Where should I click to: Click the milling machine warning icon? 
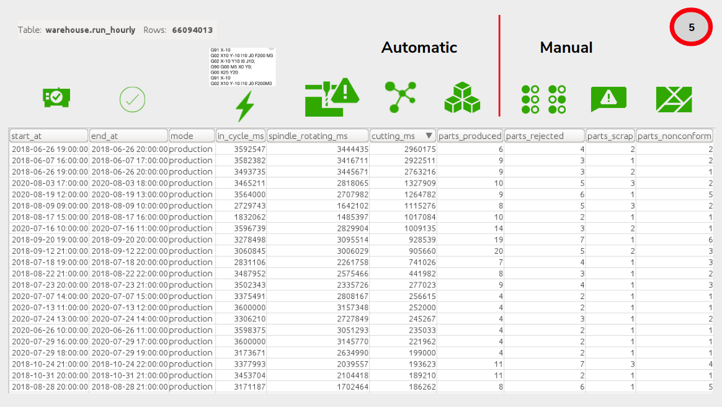[331, 97]
